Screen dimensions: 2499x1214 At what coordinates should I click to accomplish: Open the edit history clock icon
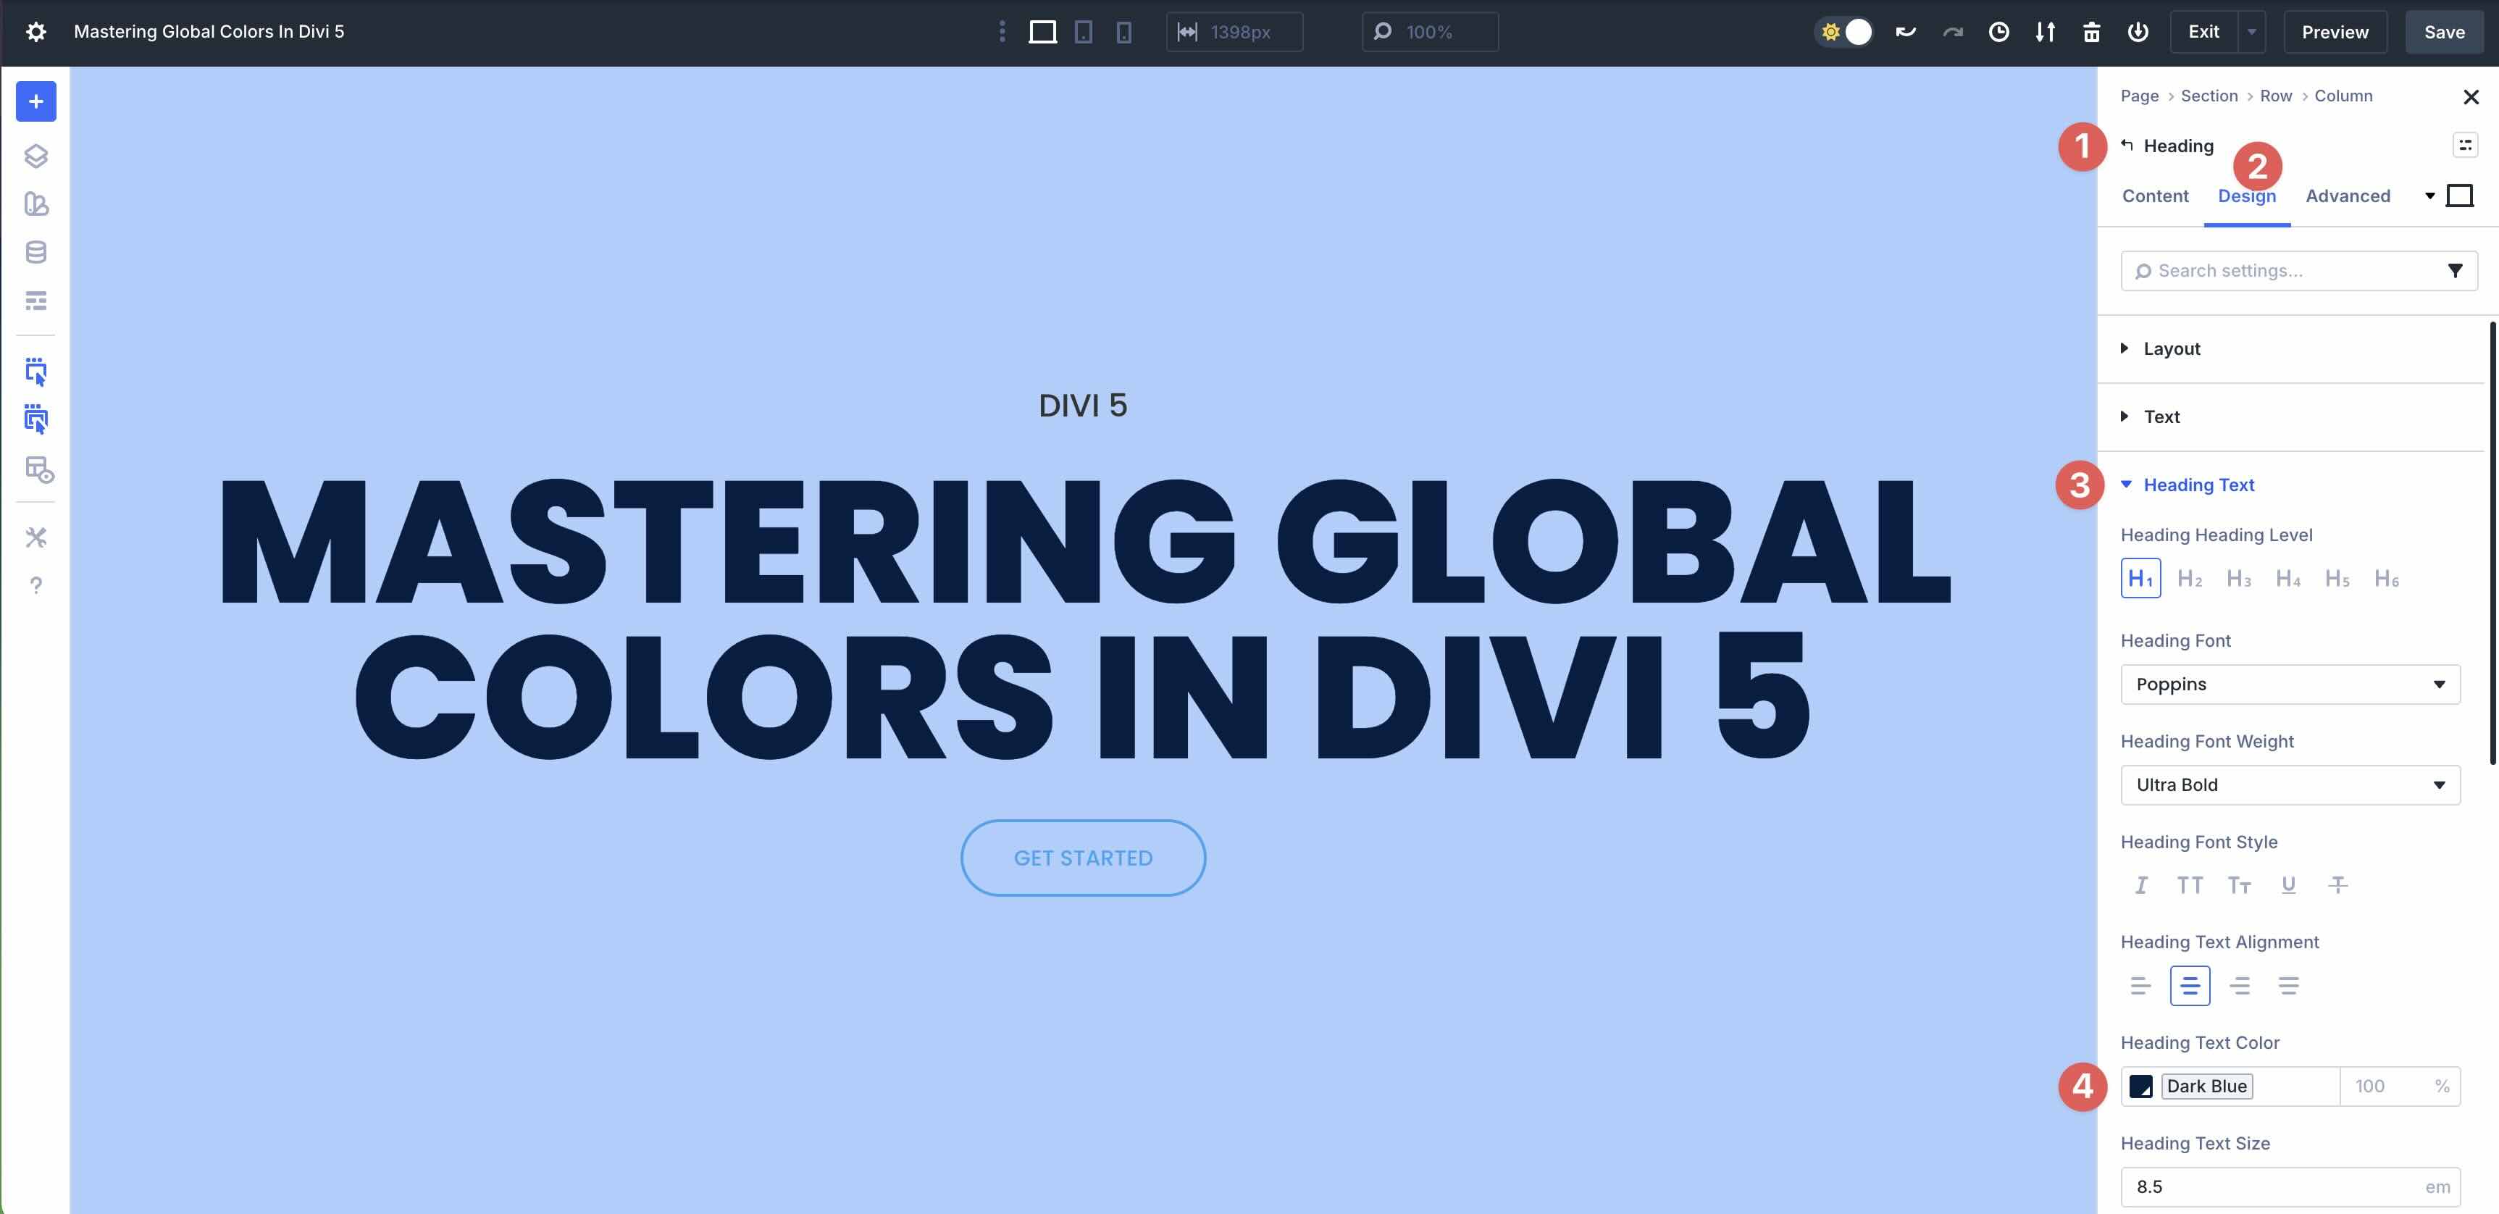point(1998,32)
